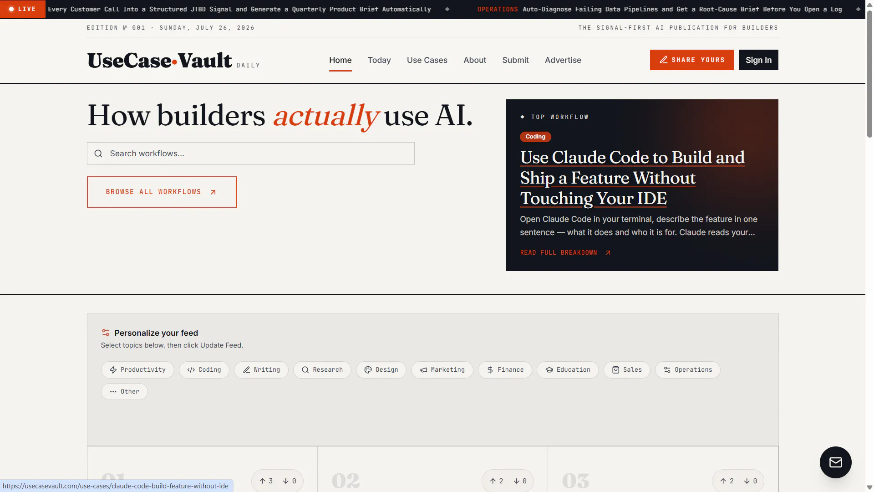Click the edition date line text
This screenshot has height=492, width=874.
click(x=171, y=28)
